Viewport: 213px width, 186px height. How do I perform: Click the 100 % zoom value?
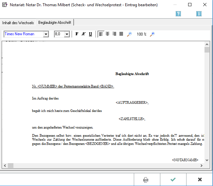point(142,34)
